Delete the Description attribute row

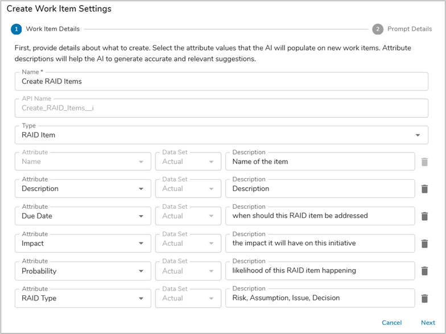point(424,189)
